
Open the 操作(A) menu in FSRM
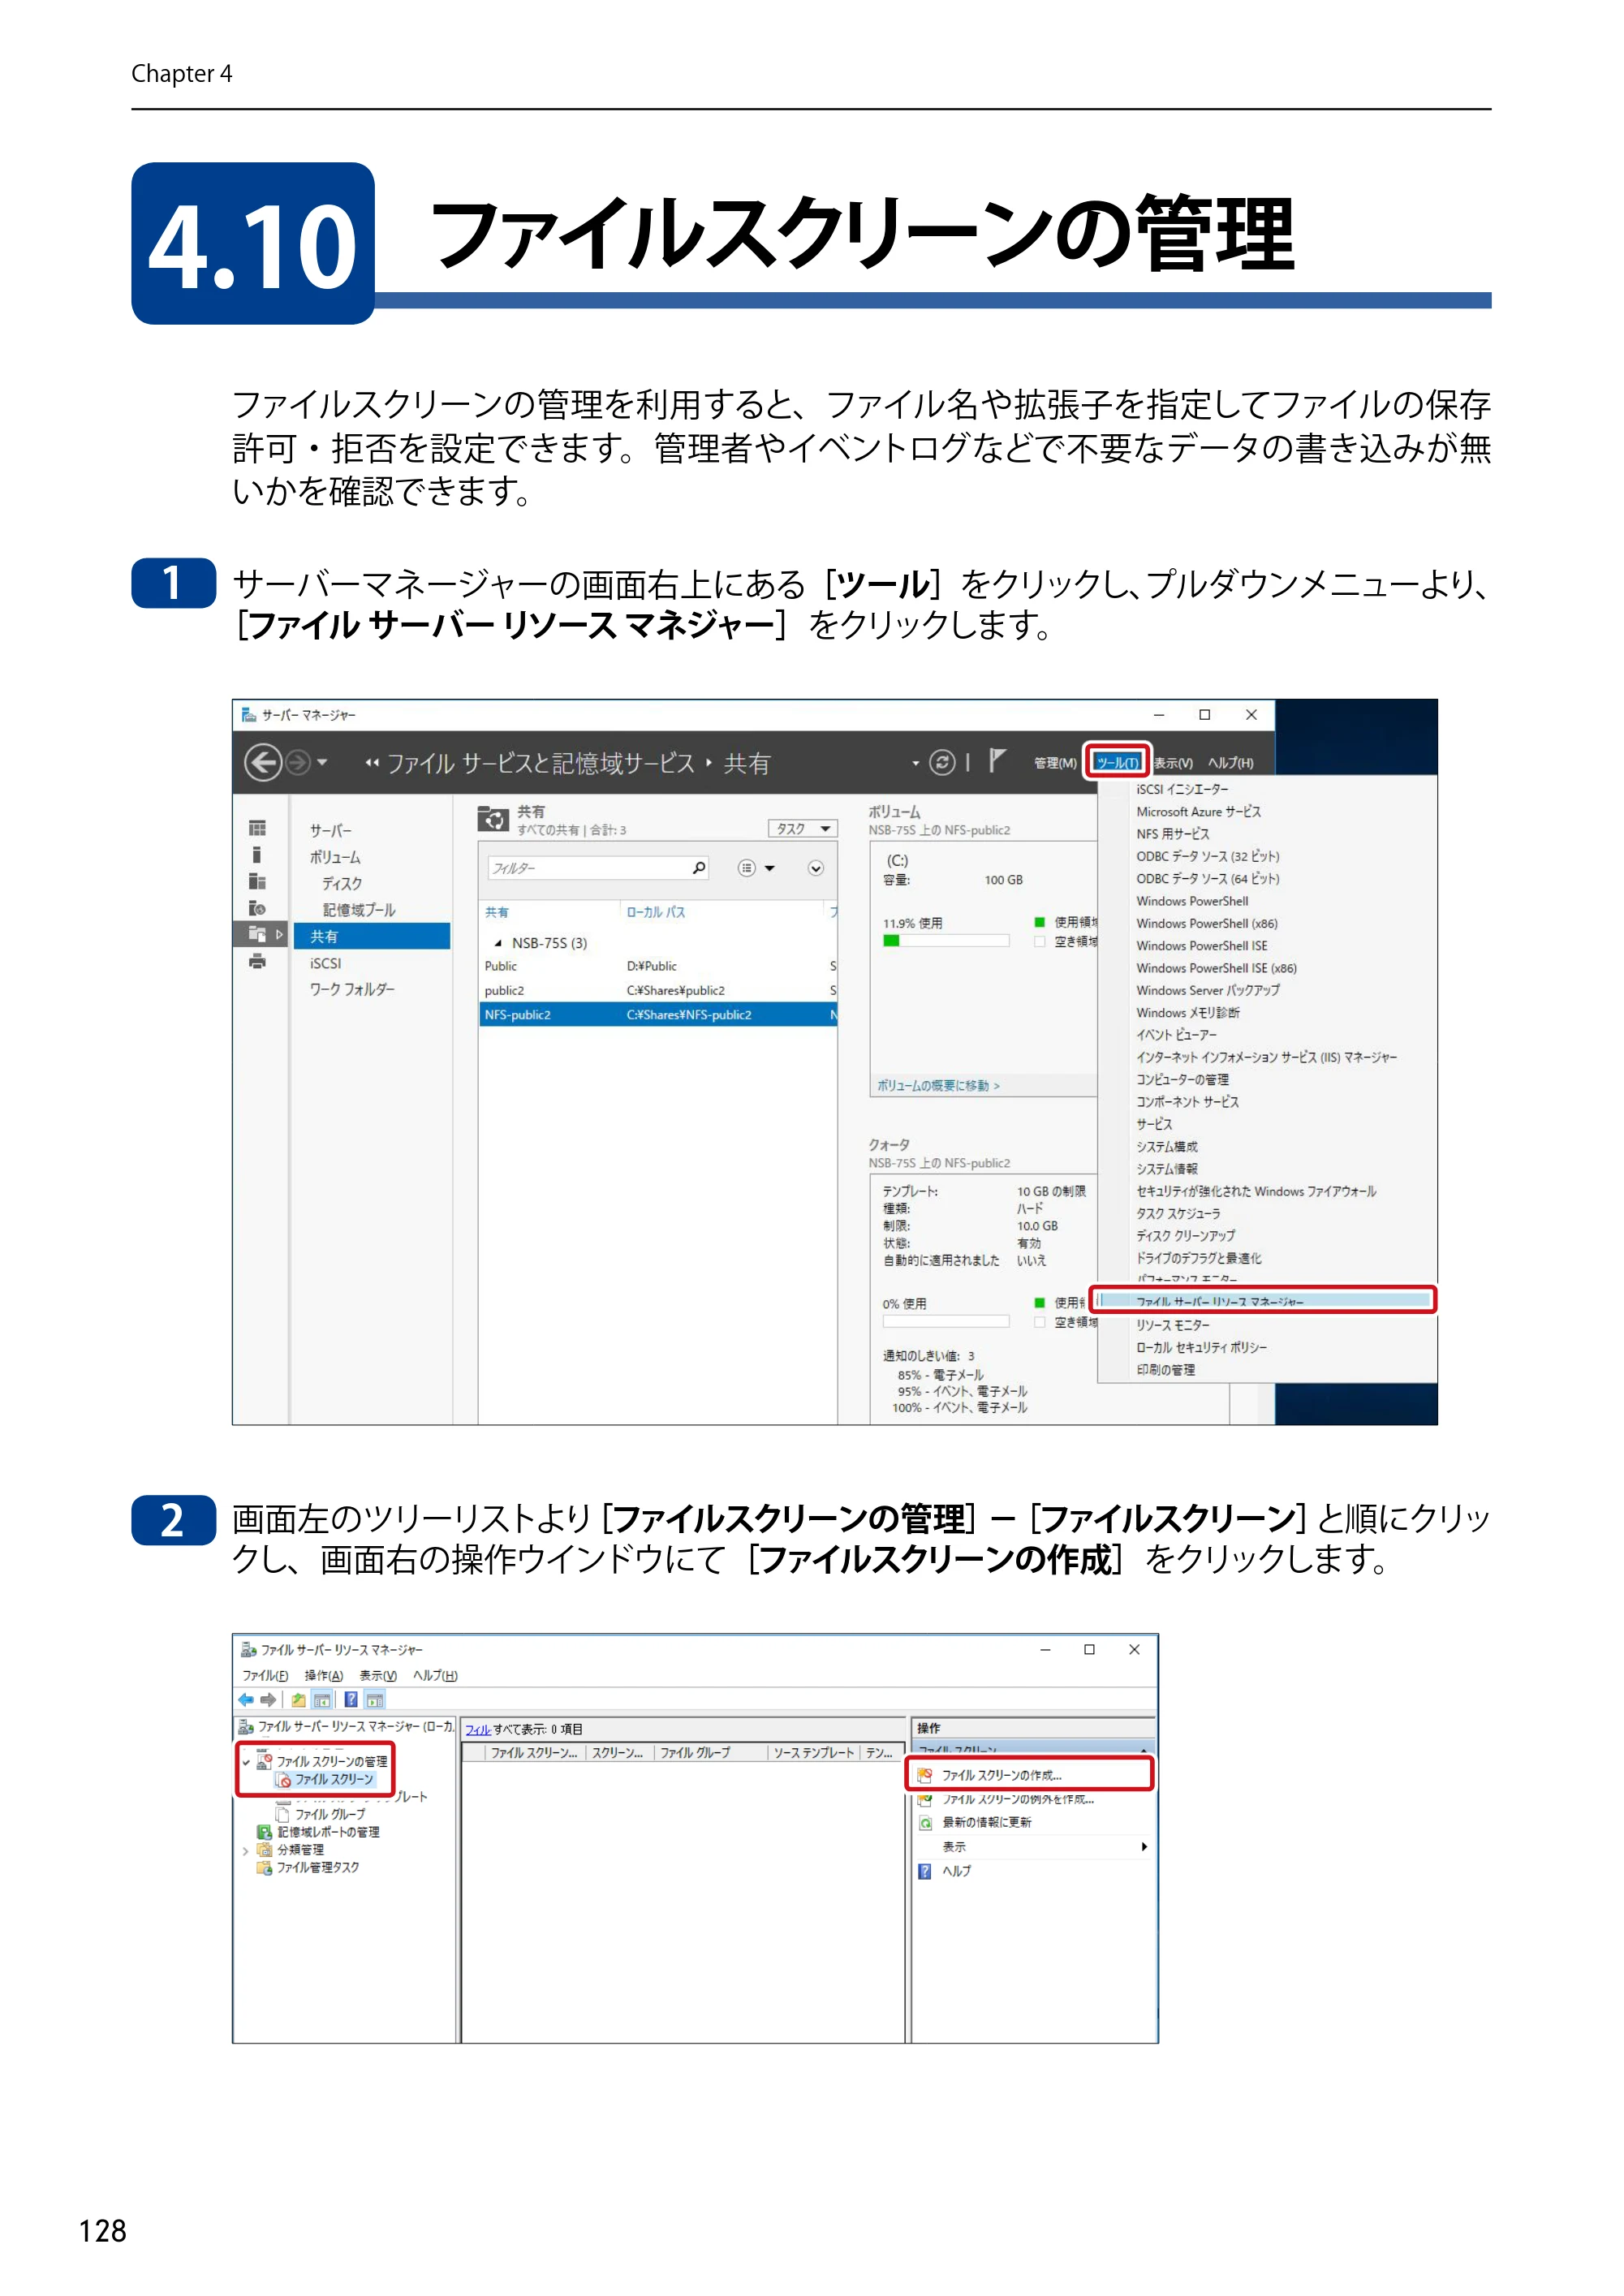323,1676
